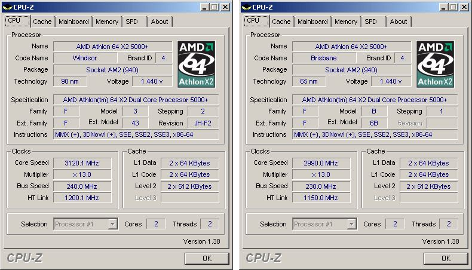Viewport: 472px width, 270px height.
Task: Open the Cache tab in left window
Action: [x=42, y=22]
